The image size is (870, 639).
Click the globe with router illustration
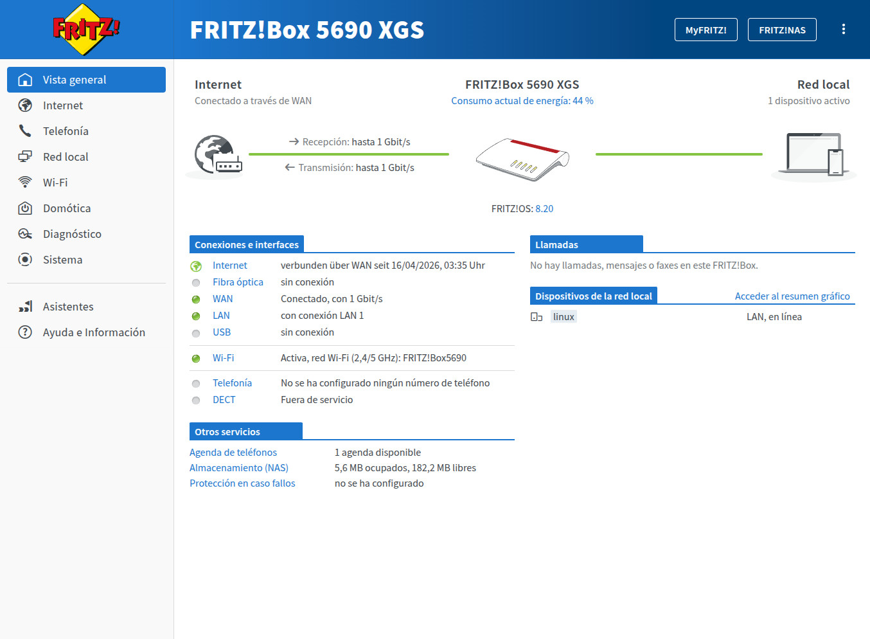click(218, 155)
